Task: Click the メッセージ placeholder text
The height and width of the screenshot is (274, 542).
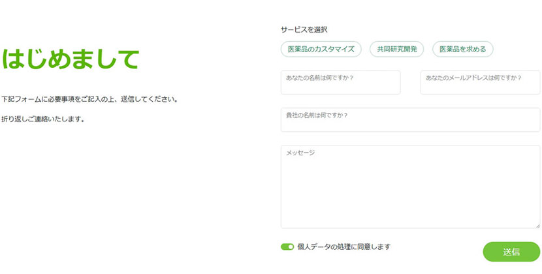Action: coord(300,153)
